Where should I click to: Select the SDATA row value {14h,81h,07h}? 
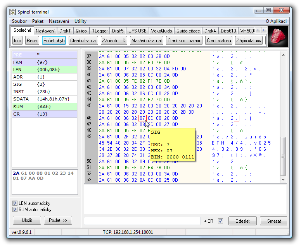(57, 99)
